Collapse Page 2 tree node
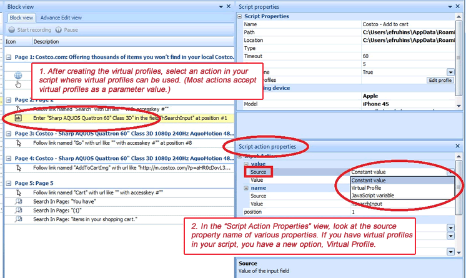 (x=9, y=100)
